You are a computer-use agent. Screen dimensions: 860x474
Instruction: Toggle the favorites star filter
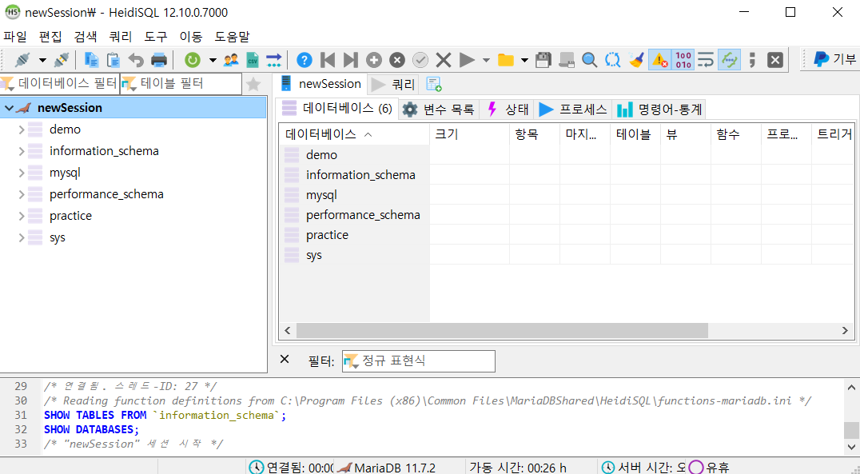pos(253,84)
